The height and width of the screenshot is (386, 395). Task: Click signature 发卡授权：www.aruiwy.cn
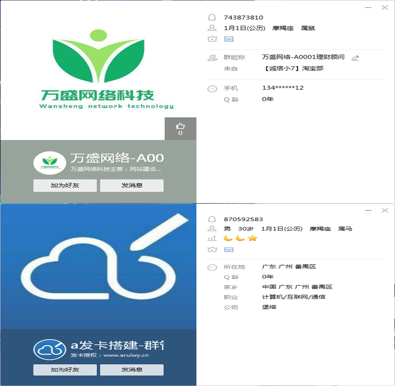[x=109, y=355]
